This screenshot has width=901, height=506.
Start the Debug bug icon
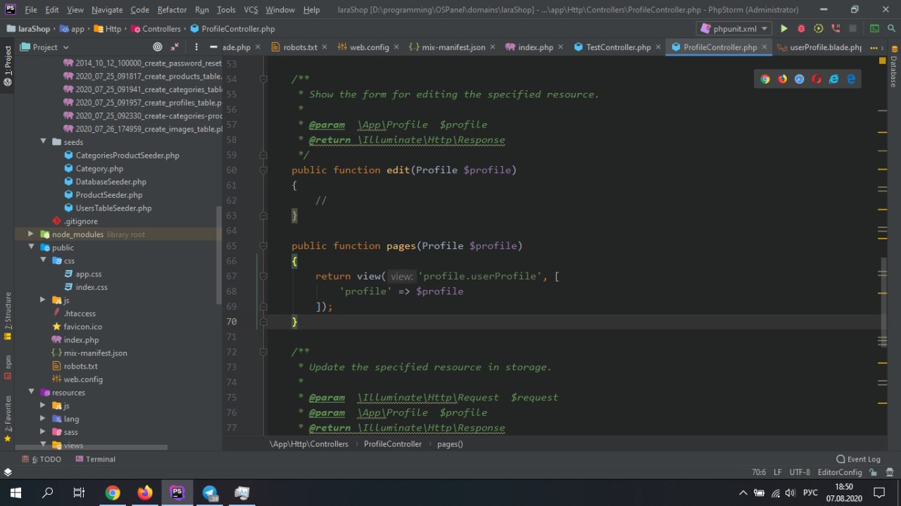pos(801,29)
